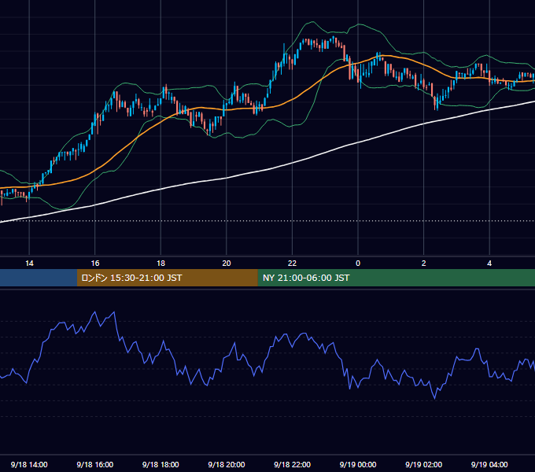Click the blue session bar before ロンドン
The image size is (535, 472).
[39, 278]
